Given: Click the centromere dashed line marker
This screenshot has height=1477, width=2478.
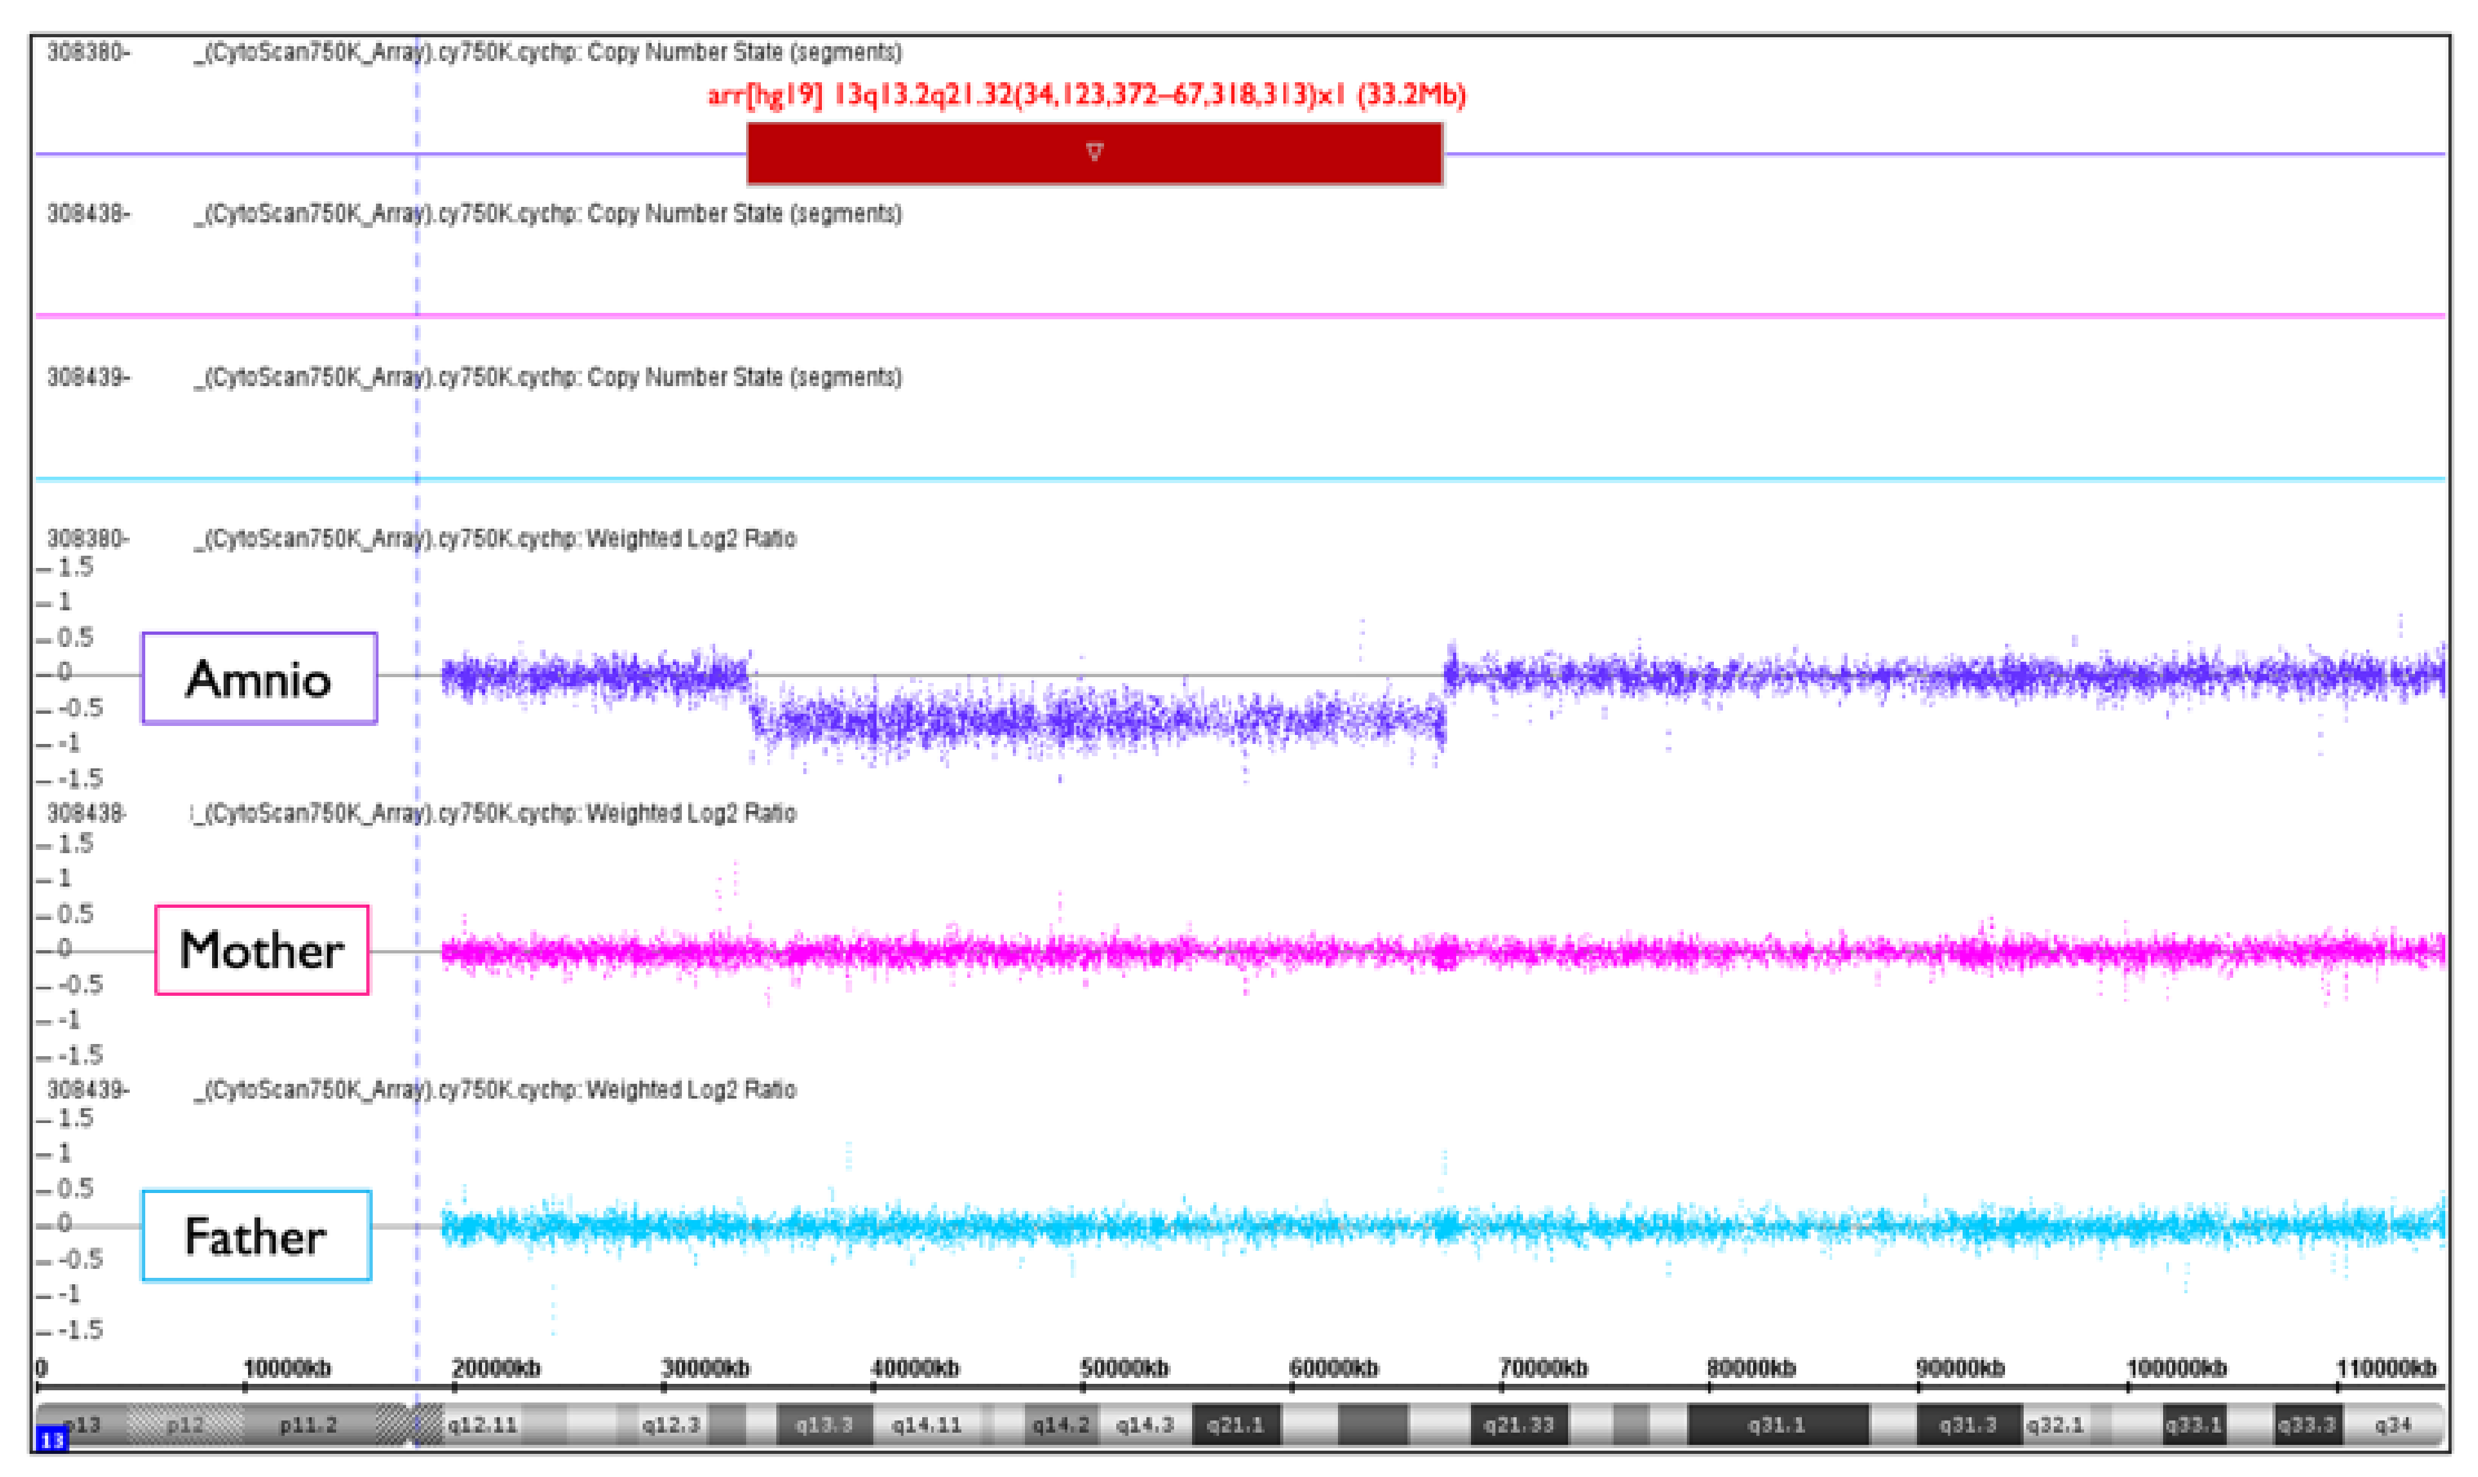Looking at the screenshot, I should click(x=417, y=696).
